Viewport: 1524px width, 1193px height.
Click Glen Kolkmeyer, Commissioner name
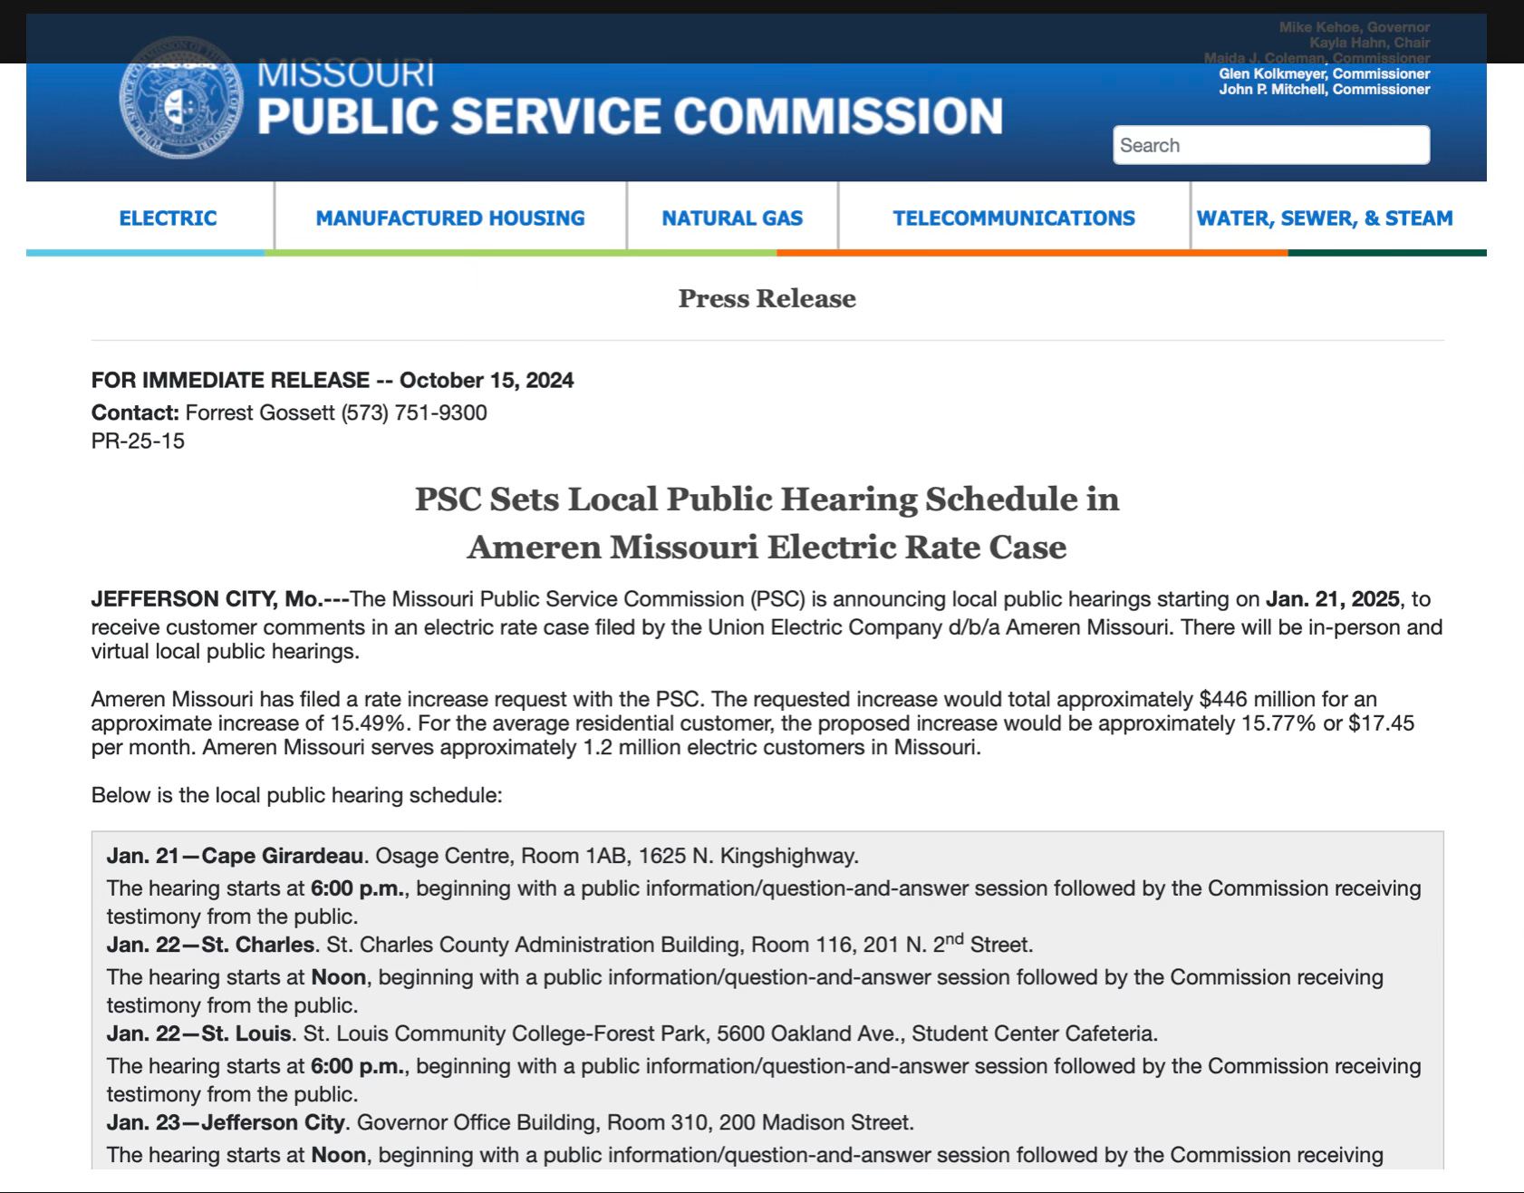[x=1325, y=74]
